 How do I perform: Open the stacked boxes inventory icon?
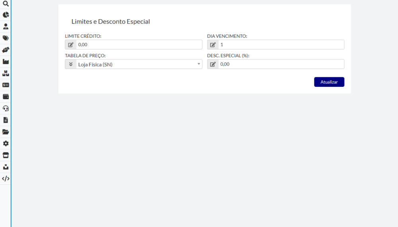pos(6,73)
